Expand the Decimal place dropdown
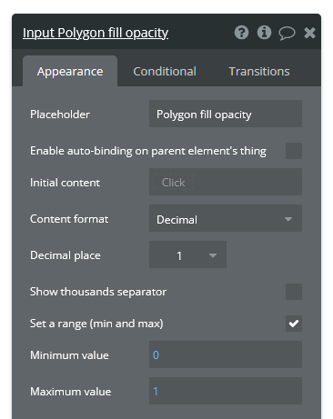Viewport: 333px width, 419px height. tap(187, 254)
